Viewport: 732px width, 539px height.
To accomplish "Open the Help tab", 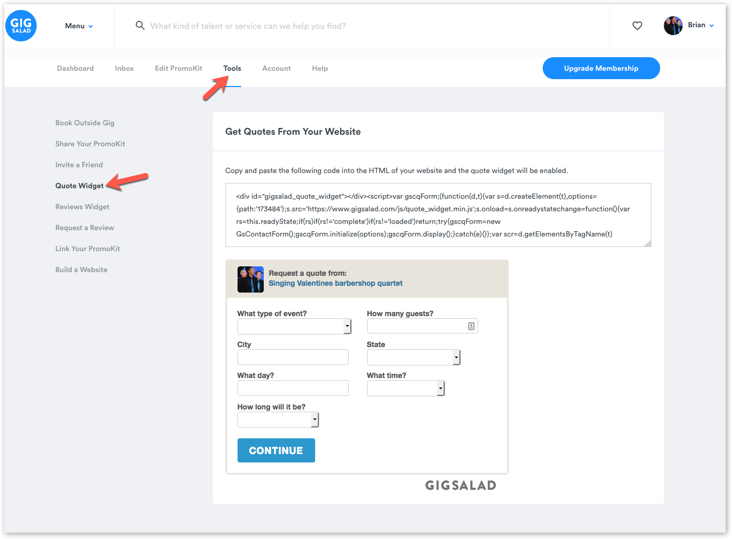I will [320, 68].
